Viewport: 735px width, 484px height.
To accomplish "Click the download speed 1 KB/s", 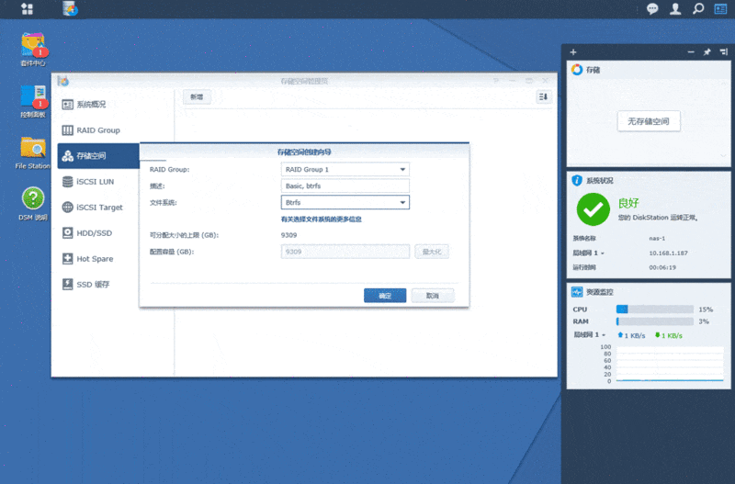I will point(669,335).
